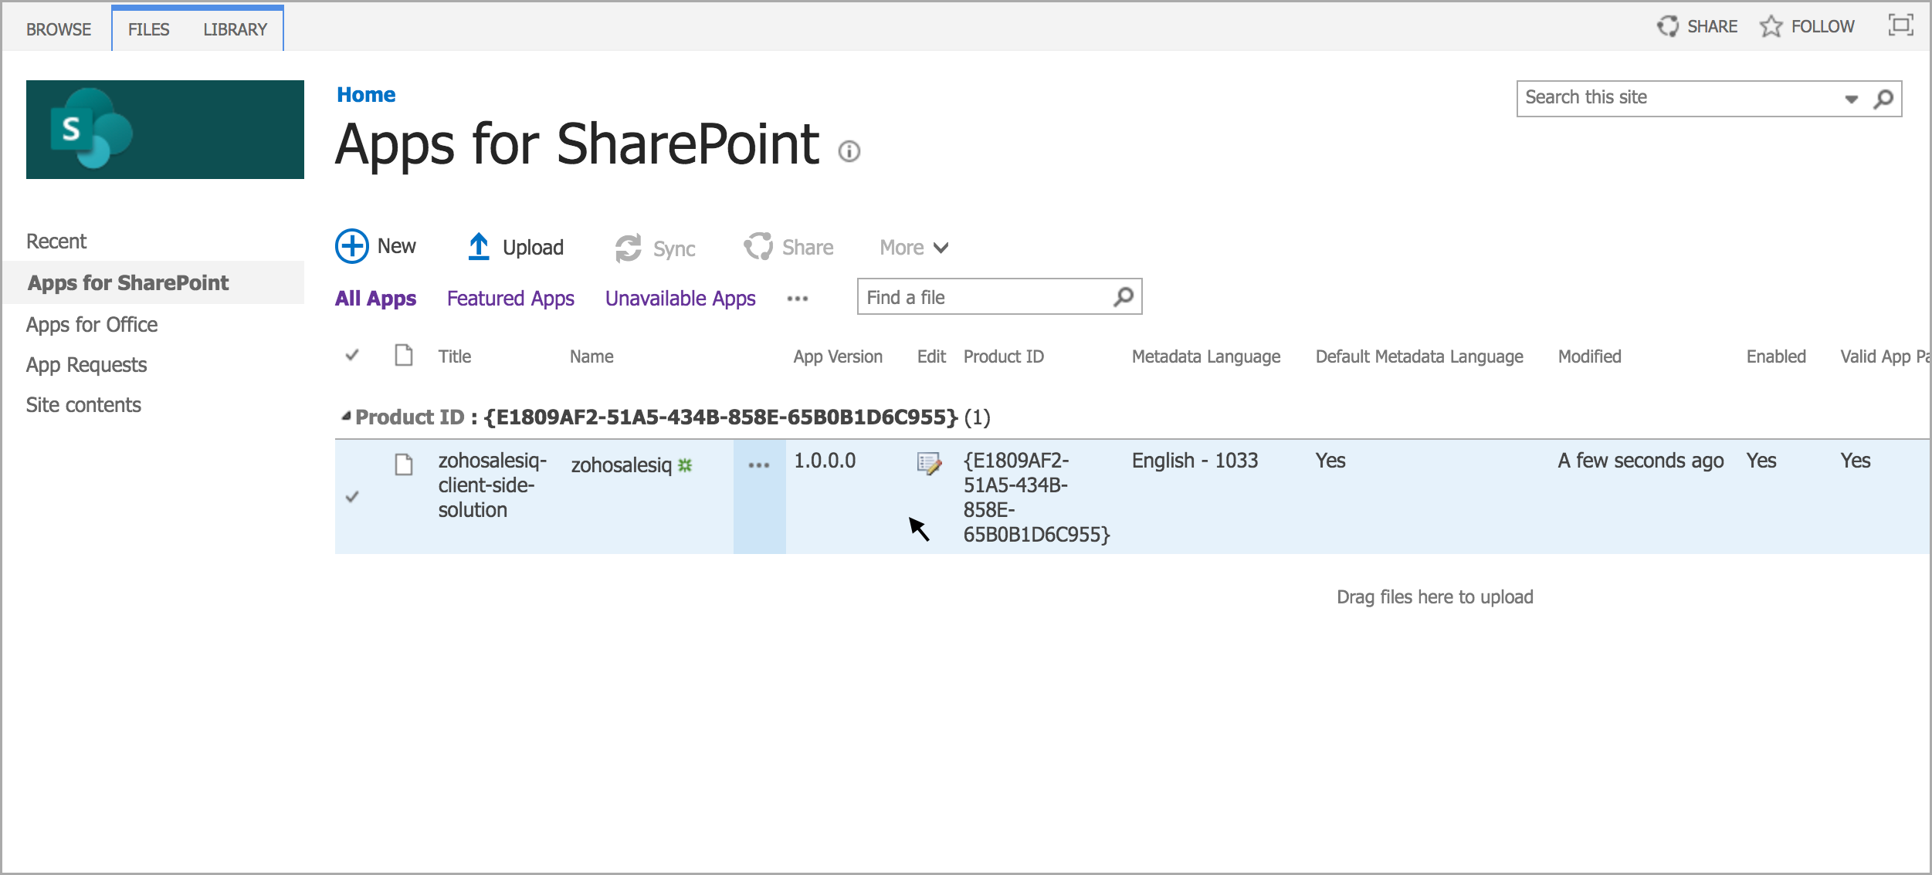Collapse the Product ID group triangle
1932x875 pixels.
(x=346, y=417)
